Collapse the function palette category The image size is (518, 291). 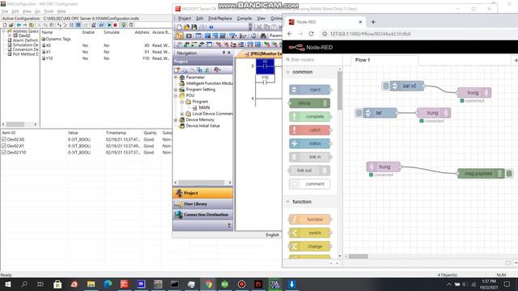(x=288, y=201)
